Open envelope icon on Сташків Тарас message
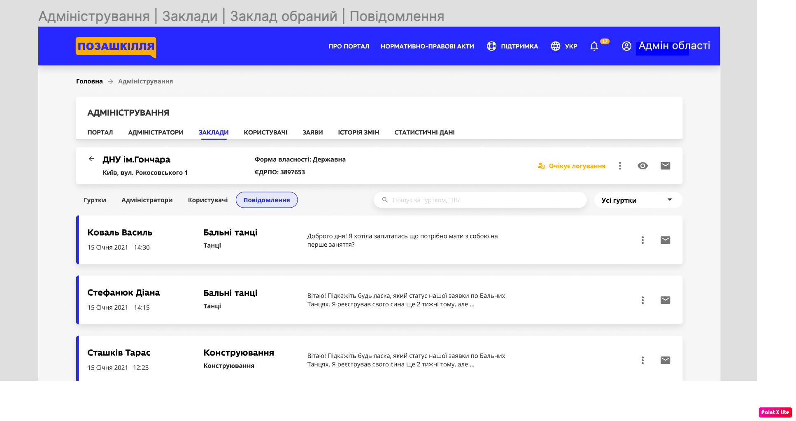796x421 pixels. [666, 360]
